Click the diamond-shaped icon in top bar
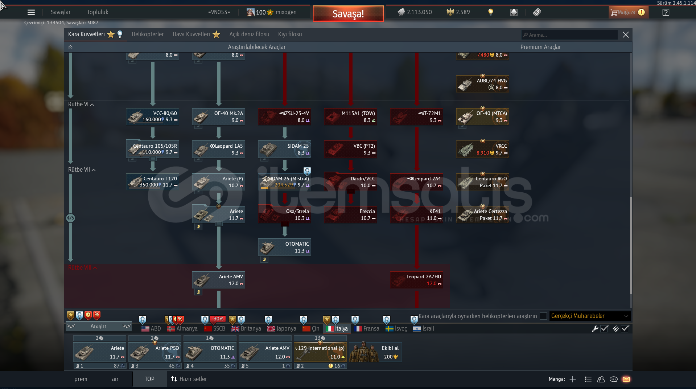 pos(514,12)
